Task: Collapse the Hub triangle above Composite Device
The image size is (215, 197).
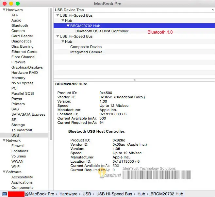Action: [x=63, y=41]
